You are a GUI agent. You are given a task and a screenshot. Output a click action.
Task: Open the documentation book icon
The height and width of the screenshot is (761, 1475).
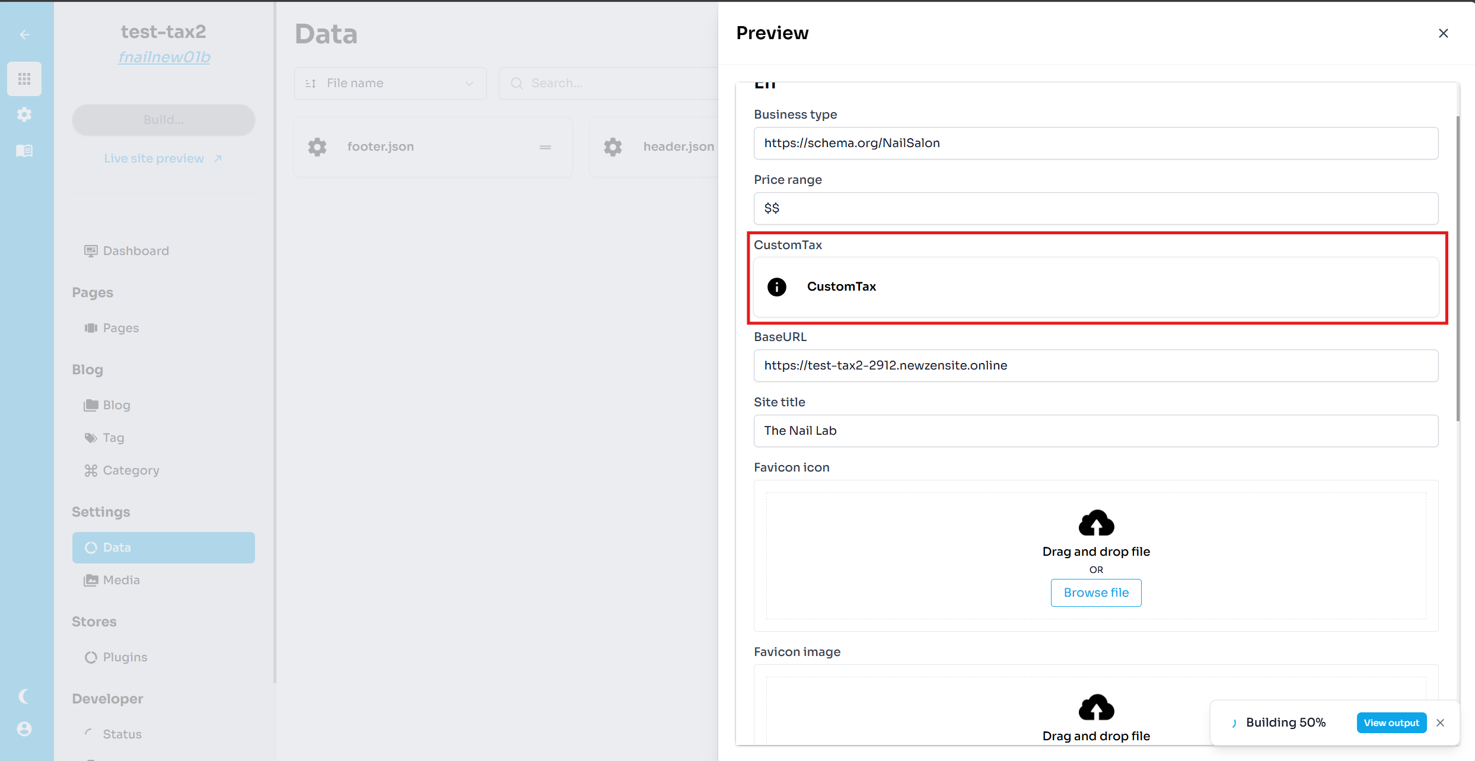pos(24,151)
